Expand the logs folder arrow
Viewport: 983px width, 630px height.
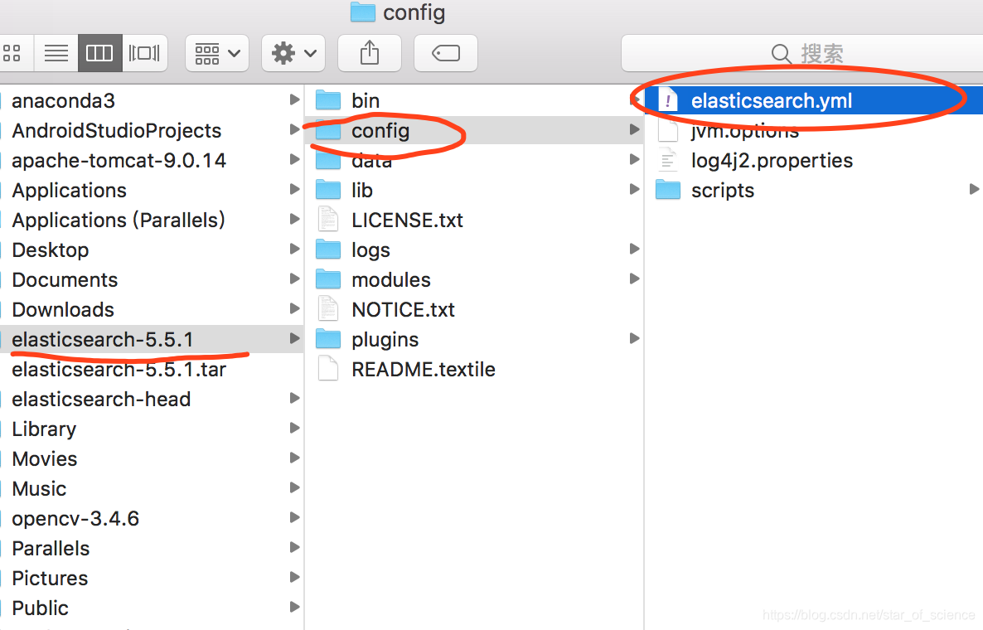pyautogui.click(x=634, y=248)
